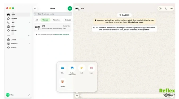Open WBI contact info from header avatar
179x99 pixels.
tap(77, 9)
